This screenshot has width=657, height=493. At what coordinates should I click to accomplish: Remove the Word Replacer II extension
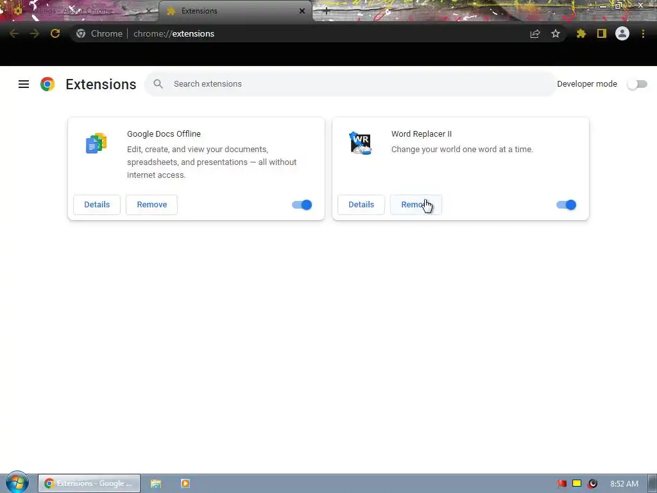coord(416,205)
